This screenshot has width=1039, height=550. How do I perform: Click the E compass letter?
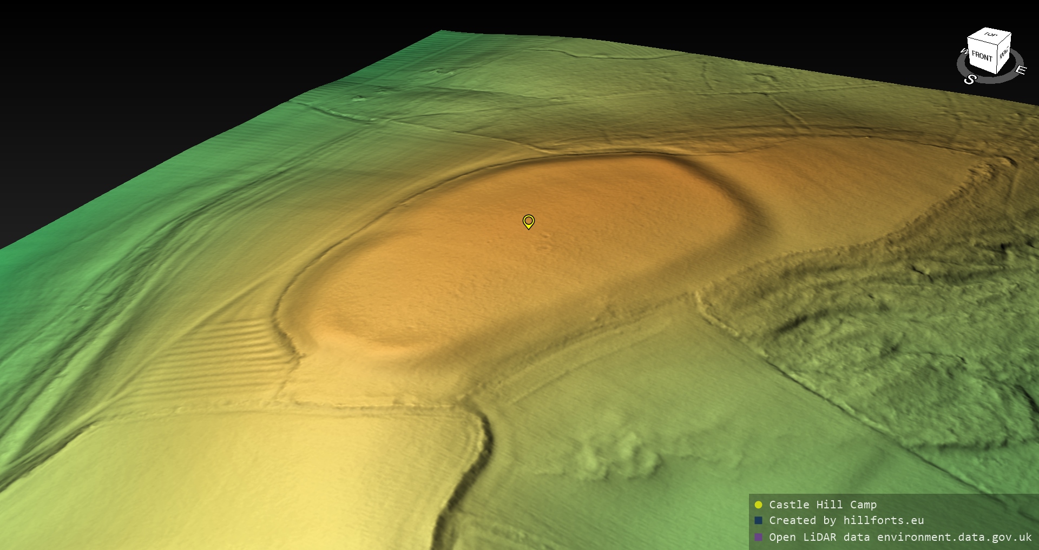tap(1020, 70)
